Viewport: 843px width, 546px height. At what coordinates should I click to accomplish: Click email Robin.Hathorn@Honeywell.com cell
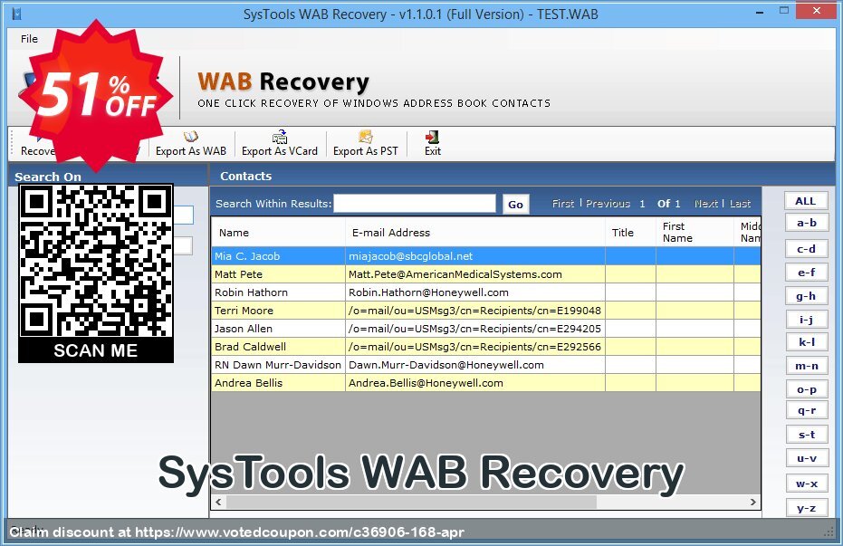(475, 292)
